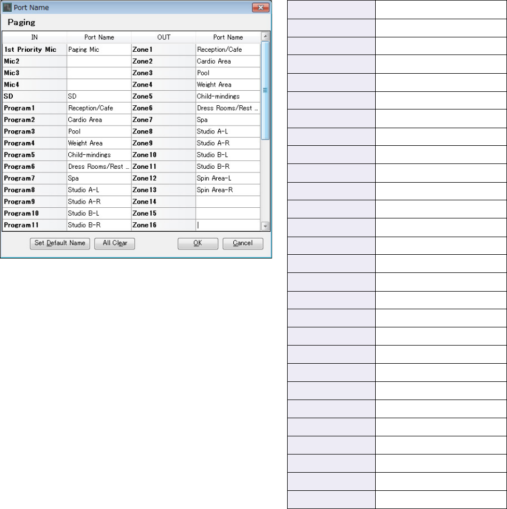Viewport: 507px width, 509px height.
Task: Select Program4 port name Weight Area
Action: point(99,143)
